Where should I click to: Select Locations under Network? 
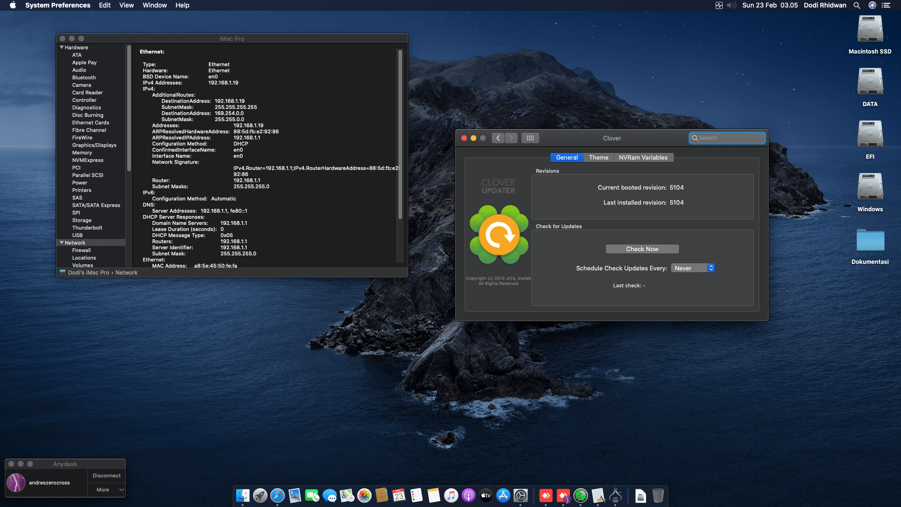(84, 258)
